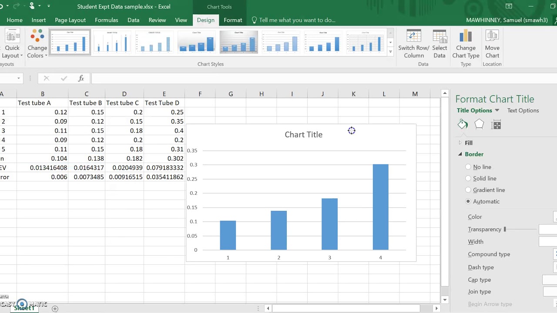Click MAWHINNEY, Samuel account name
557x313 pixels.
click(x=507, y=20)
